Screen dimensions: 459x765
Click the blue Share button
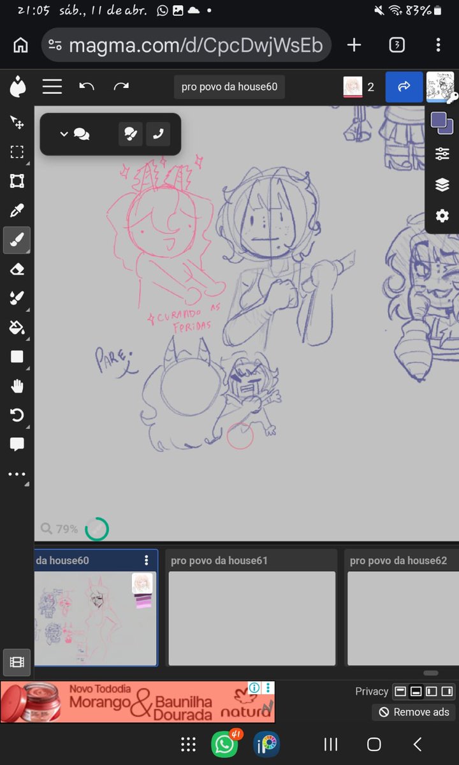(404, 87)
